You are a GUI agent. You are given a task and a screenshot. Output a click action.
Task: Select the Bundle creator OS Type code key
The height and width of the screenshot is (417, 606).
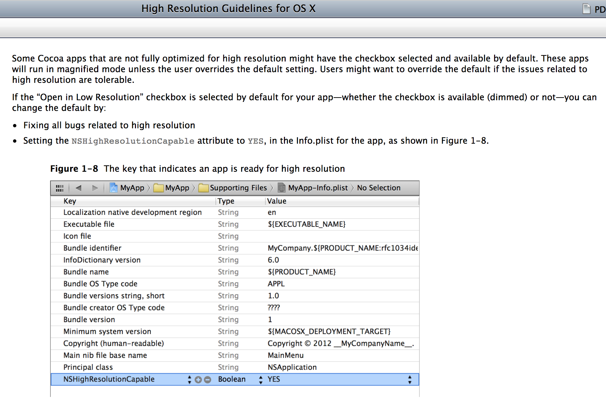(x=114, y=308)
